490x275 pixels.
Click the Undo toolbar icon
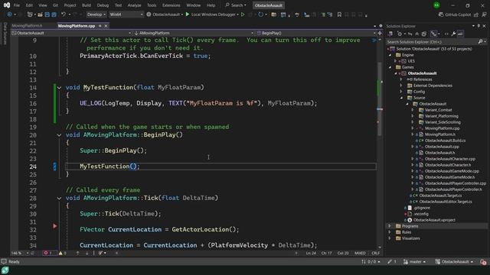(x=64, y=15)
